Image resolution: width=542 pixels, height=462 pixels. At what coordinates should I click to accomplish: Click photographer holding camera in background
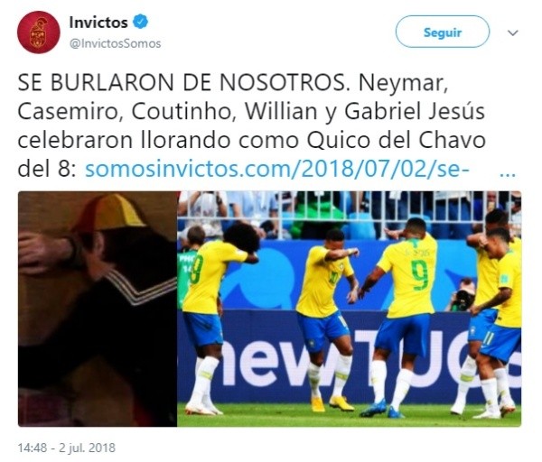coord(463,295)
